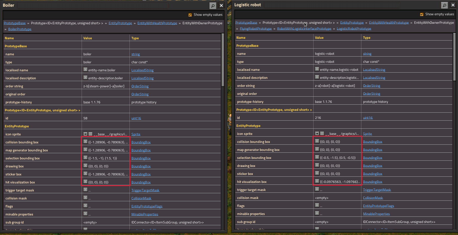Expand logistic robot trigger target mask value

pyautogui.click(x=317, y=189)
